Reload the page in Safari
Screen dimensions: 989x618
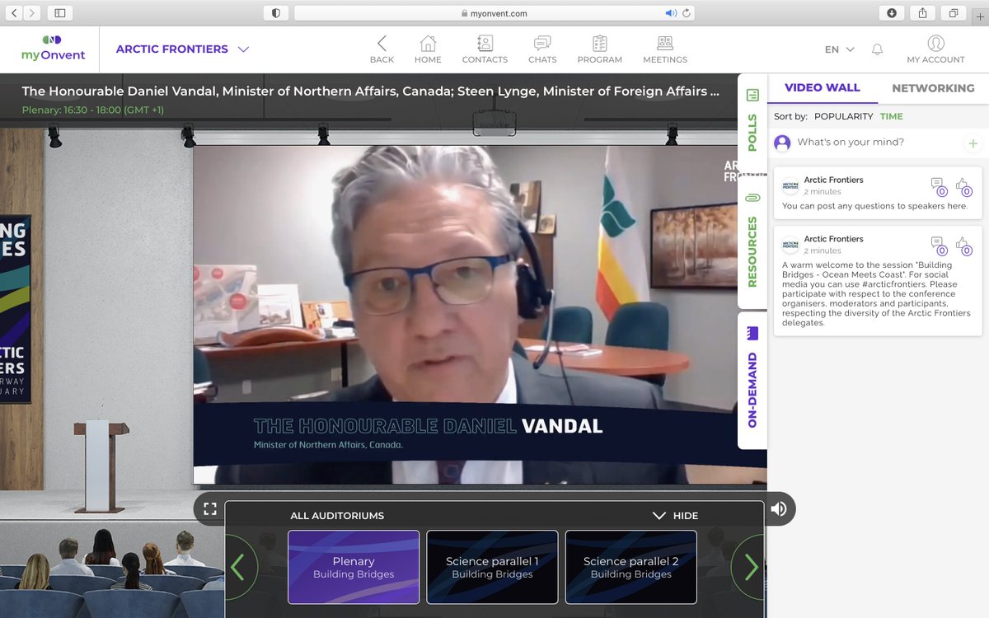click(x=687, y=13)
